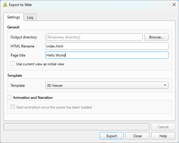Focus the Page title input field

point(107,55)
